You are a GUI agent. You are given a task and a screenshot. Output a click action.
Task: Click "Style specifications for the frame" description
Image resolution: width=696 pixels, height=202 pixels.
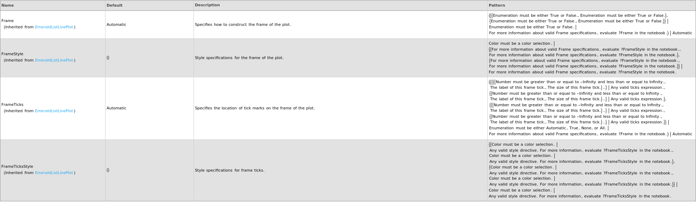(x=239, y=58)
